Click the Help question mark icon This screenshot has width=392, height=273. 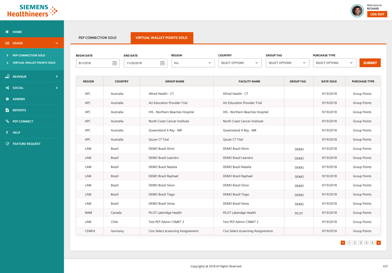pos(7,133)
